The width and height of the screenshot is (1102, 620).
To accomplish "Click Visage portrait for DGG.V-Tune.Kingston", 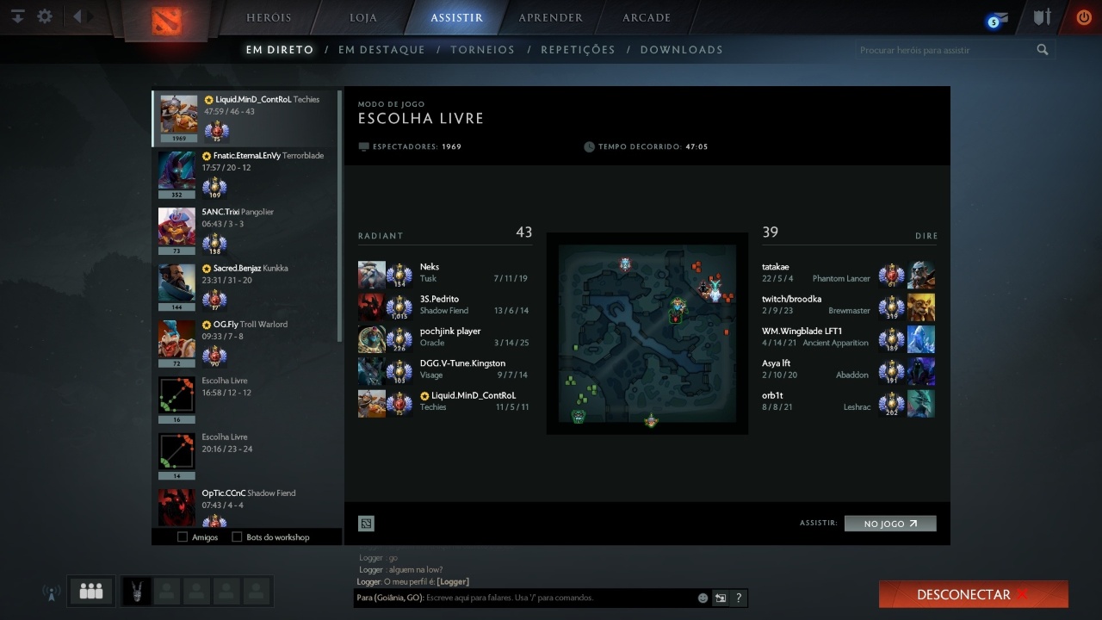I will point(372,371).
